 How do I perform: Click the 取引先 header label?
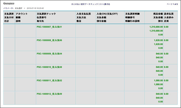pyautogui.click(x=40, y=21)
